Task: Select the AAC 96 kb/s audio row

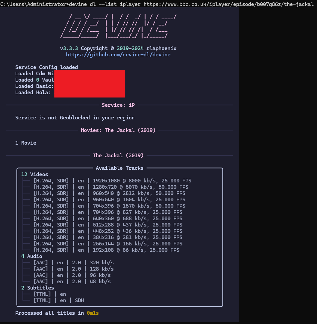Action: click(72, 275)
